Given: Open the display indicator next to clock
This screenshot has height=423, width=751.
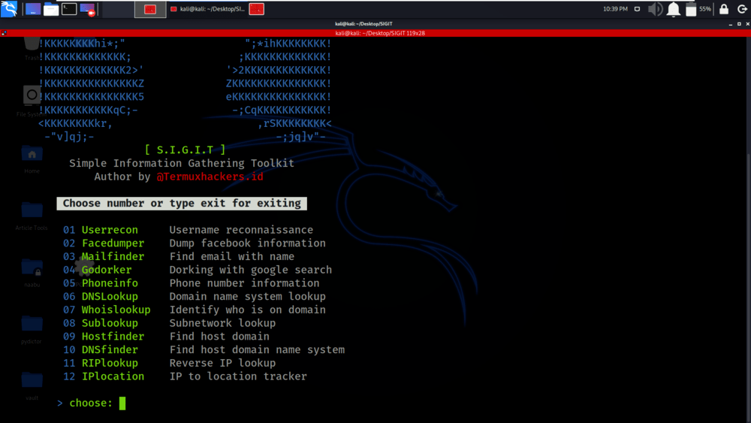Looking at the screenshot, I should pyautogui.click(x=637, y=8).
